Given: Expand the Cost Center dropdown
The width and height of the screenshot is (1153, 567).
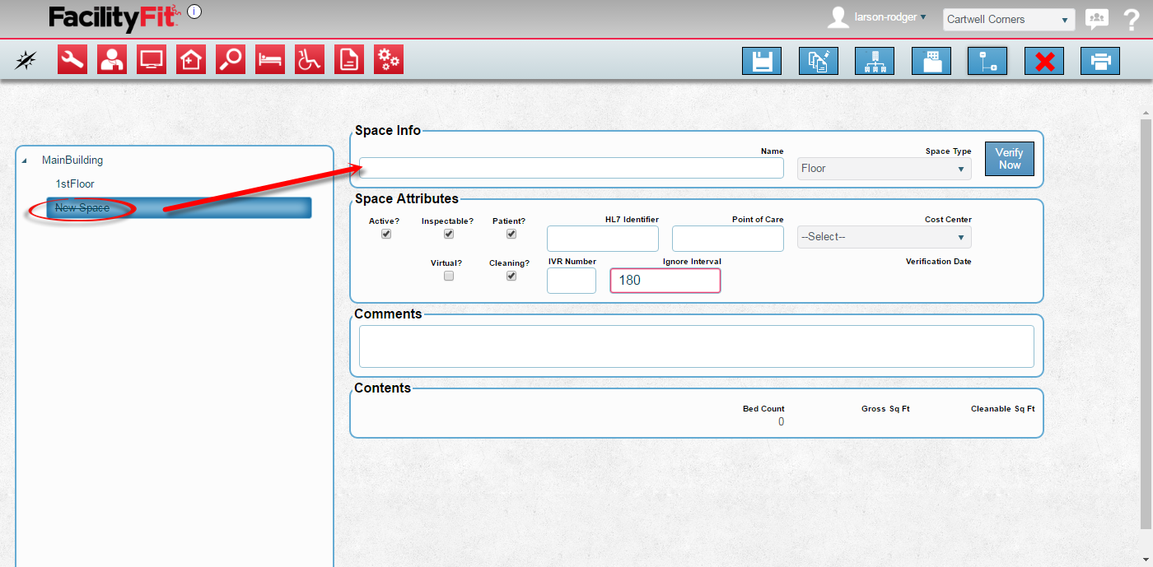Looking at the screenshot, I should tap(884, 237).
